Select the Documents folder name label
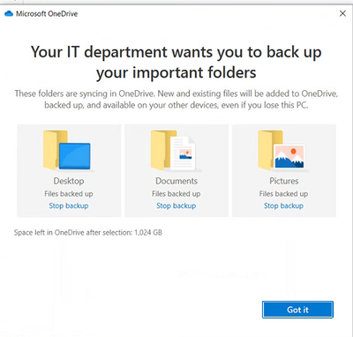This screenshot has height=337, width=353. point(176,181)
